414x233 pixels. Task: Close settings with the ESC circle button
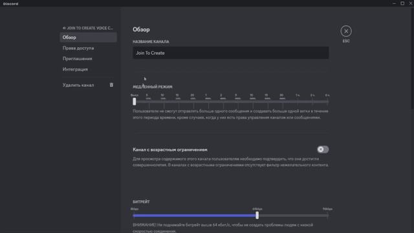(x=346, y=31)
